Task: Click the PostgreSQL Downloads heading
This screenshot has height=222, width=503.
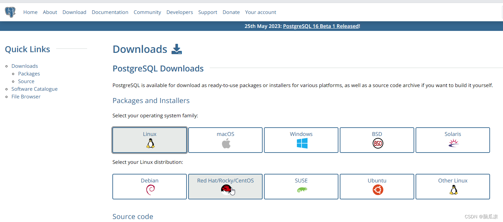Action: click(158, 68)
